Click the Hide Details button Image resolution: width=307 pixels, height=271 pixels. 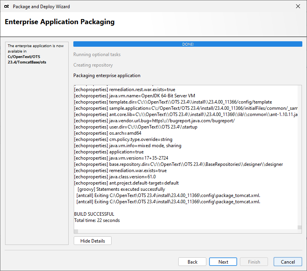(92, 241)
